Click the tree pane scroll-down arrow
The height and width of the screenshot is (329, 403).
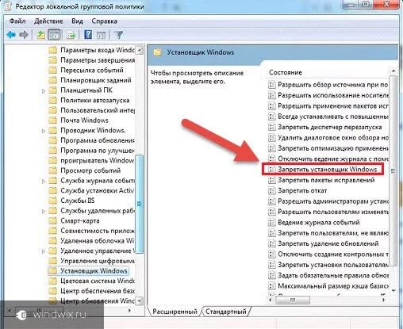pos(140,300)
